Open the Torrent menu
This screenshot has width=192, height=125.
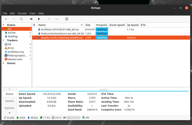(x=22, y=13)
